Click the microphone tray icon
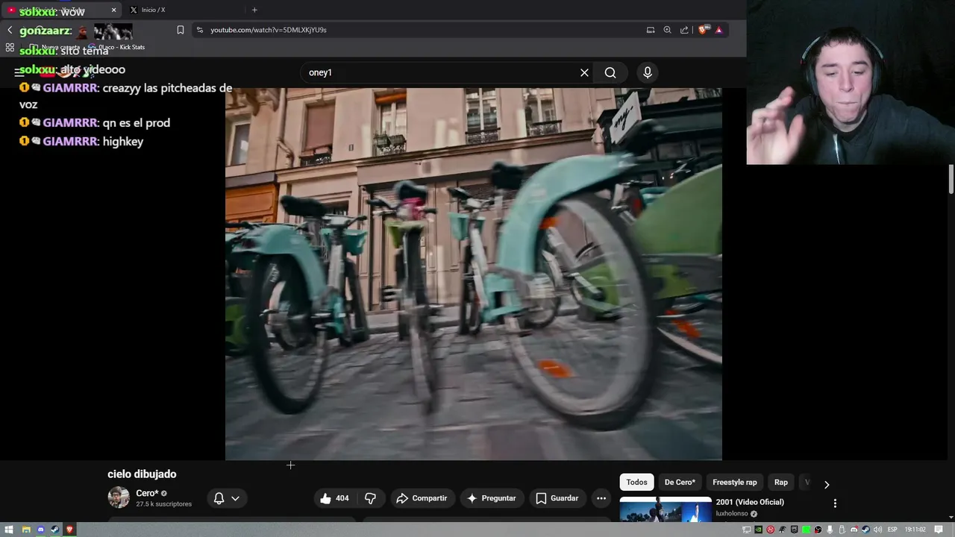 click(x=830, y=530)
